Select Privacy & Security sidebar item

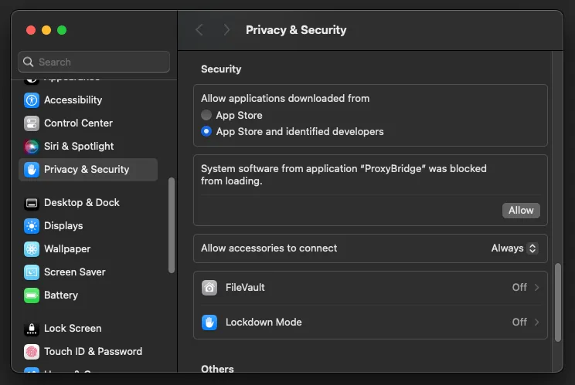point(88,170)
